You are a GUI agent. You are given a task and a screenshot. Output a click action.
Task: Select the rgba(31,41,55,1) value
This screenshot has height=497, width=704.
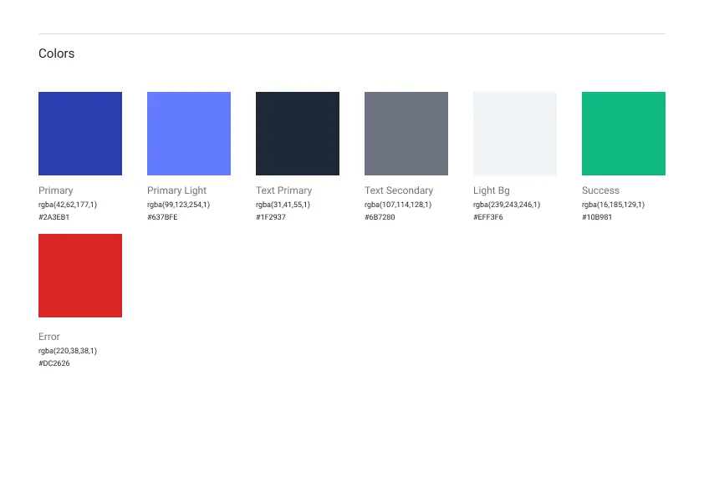tap(283, 205)
